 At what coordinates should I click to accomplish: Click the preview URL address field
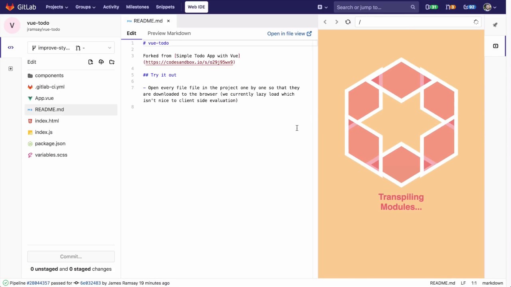tap(415, 22)
